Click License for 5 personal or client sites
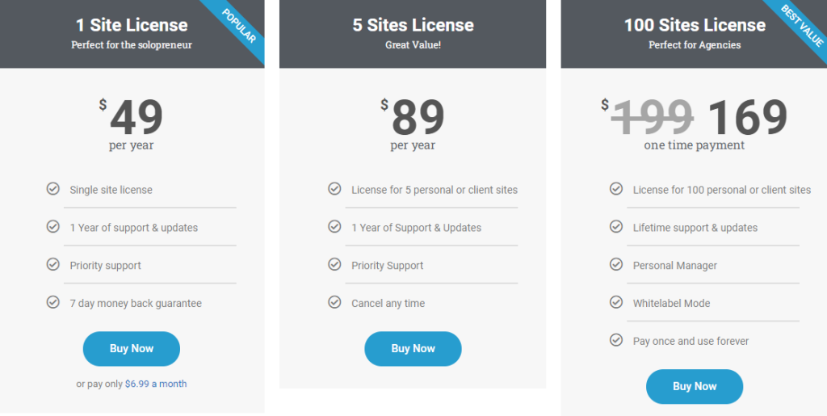The image size is (827, 416). (434, 190)
